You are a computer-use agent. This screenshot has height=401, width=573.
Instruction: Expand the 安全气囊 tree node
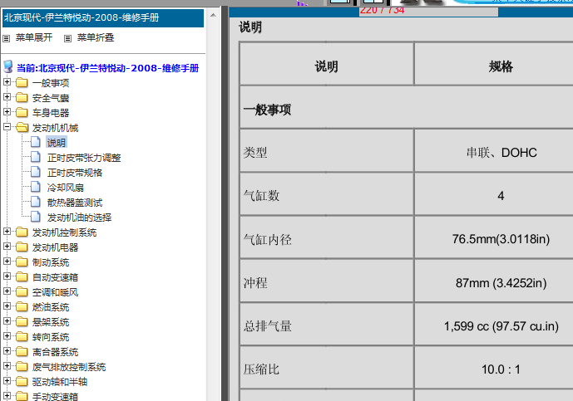[x=7, y=96]
